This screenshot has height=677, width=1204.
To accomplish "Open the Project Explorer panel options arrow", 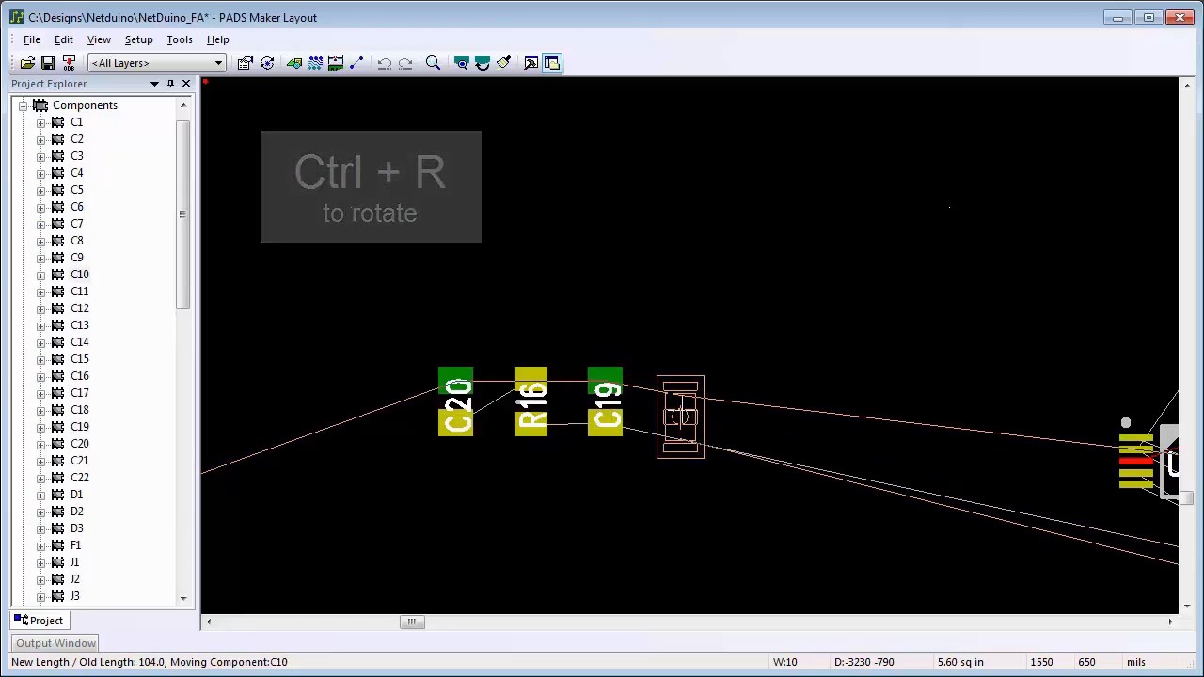I will pos(154,84).
